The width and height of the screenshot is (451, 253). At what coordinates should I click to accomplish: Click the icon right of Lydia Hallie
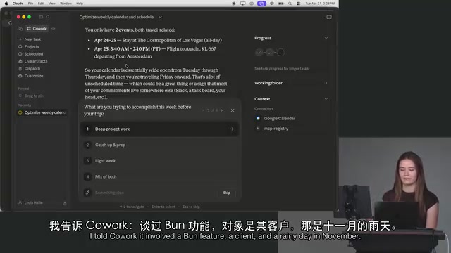[65, 203]
